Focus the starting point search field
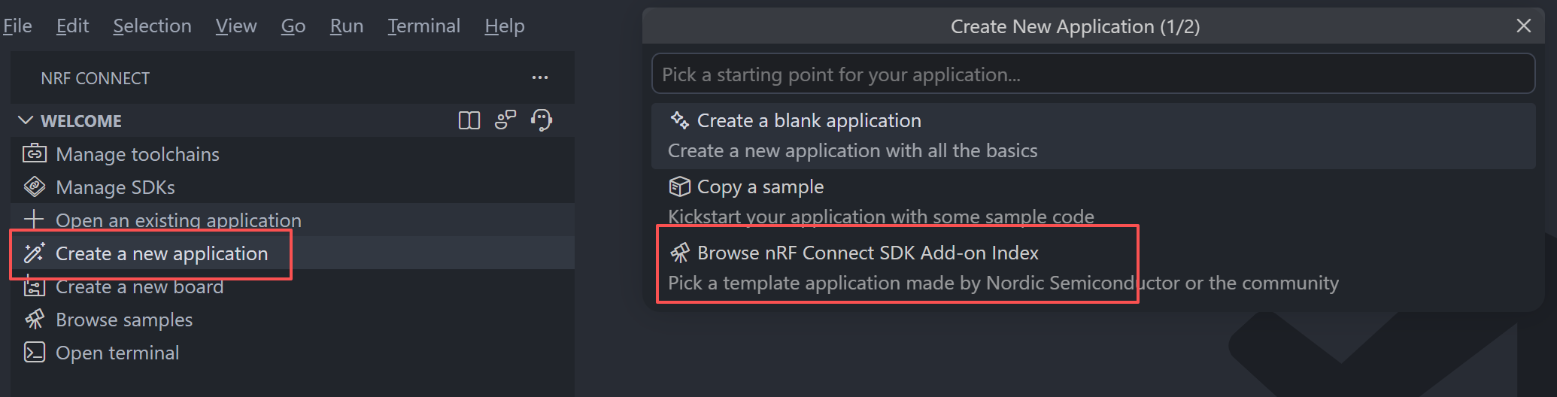Image resolution: width=1557 pixels, height=397 pixels. click(1093, 74)
